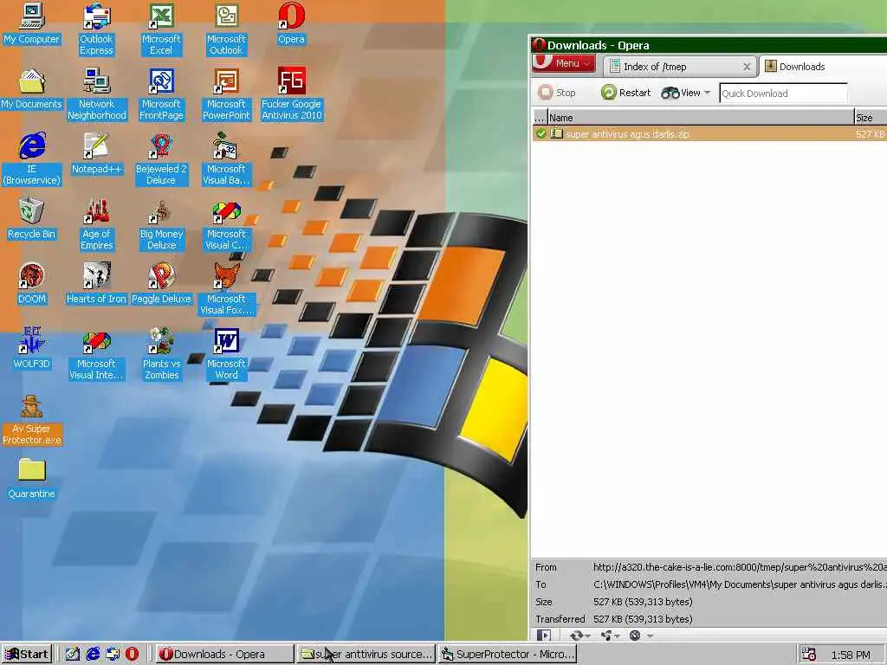Select the AV Super Protector.exe icon
887x665 pixels.
(x=32, y=420)
